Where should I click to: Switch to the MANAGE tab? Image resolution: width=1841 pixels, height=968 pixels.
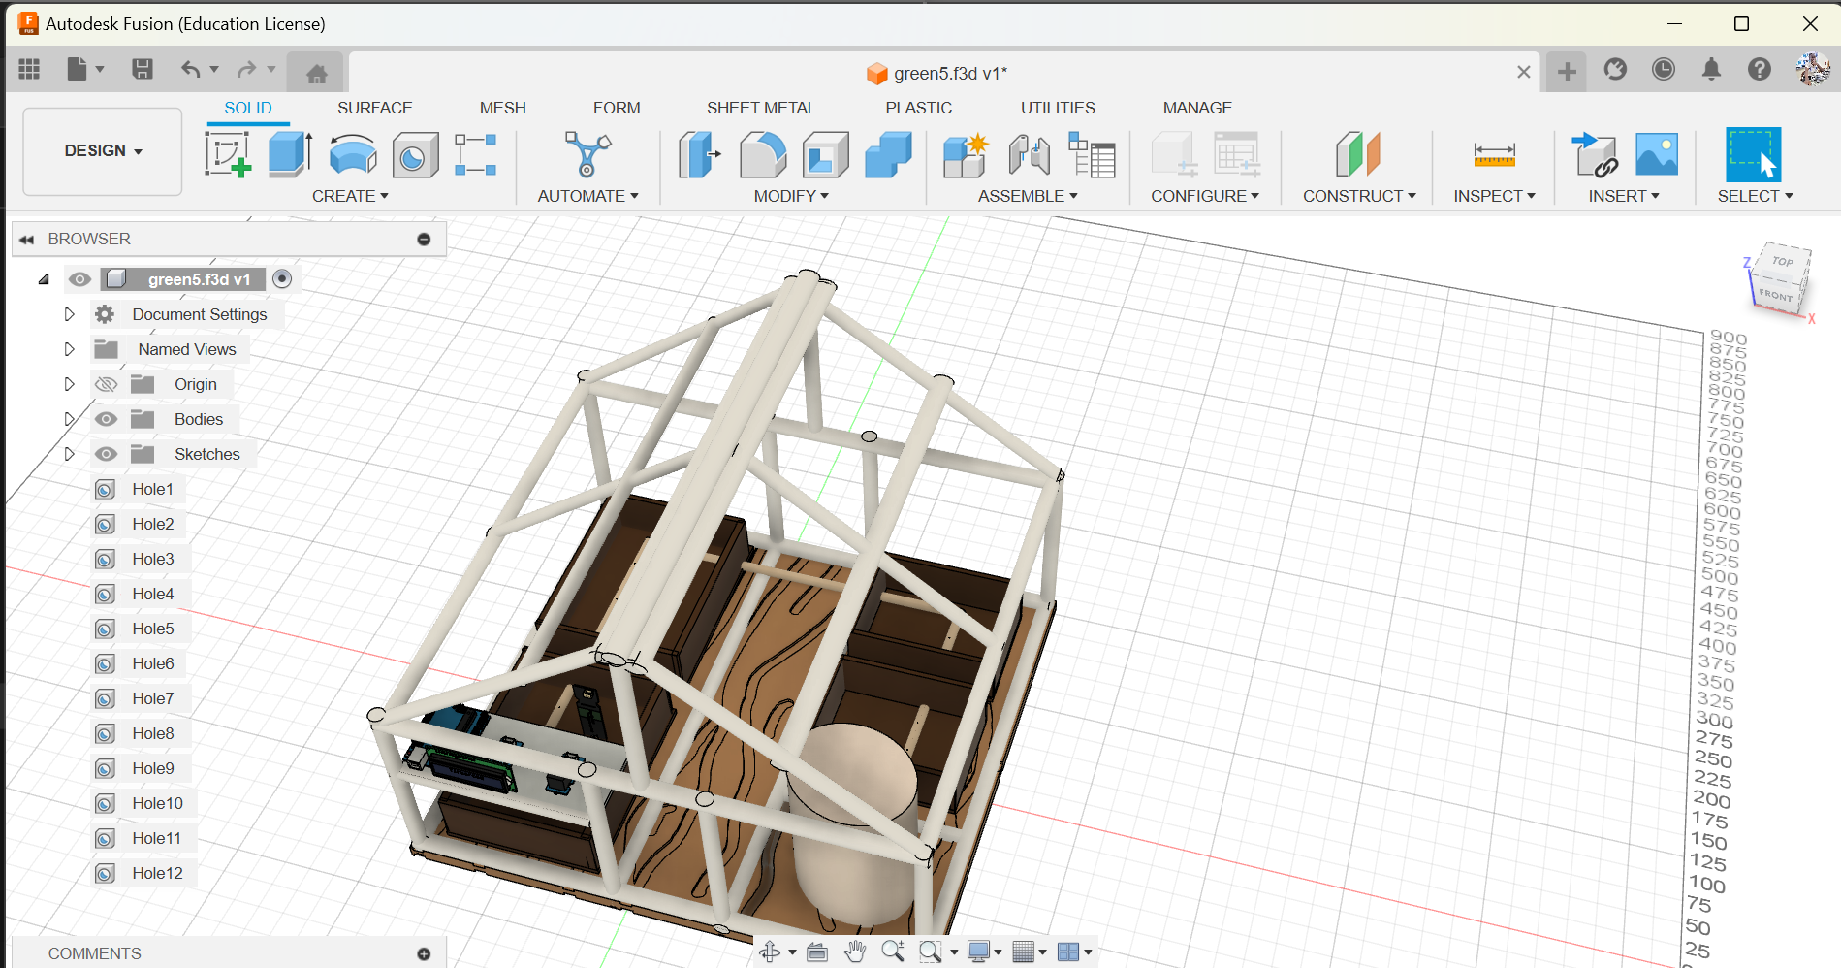pyautogui.click(x=1197, y=108)
